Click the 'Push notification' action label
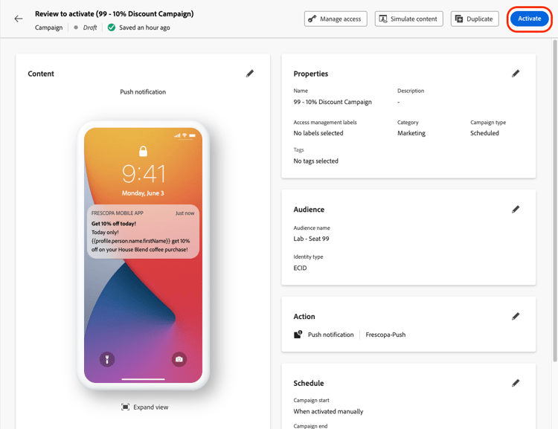558x429 pixels. click(x=330, y=335)
